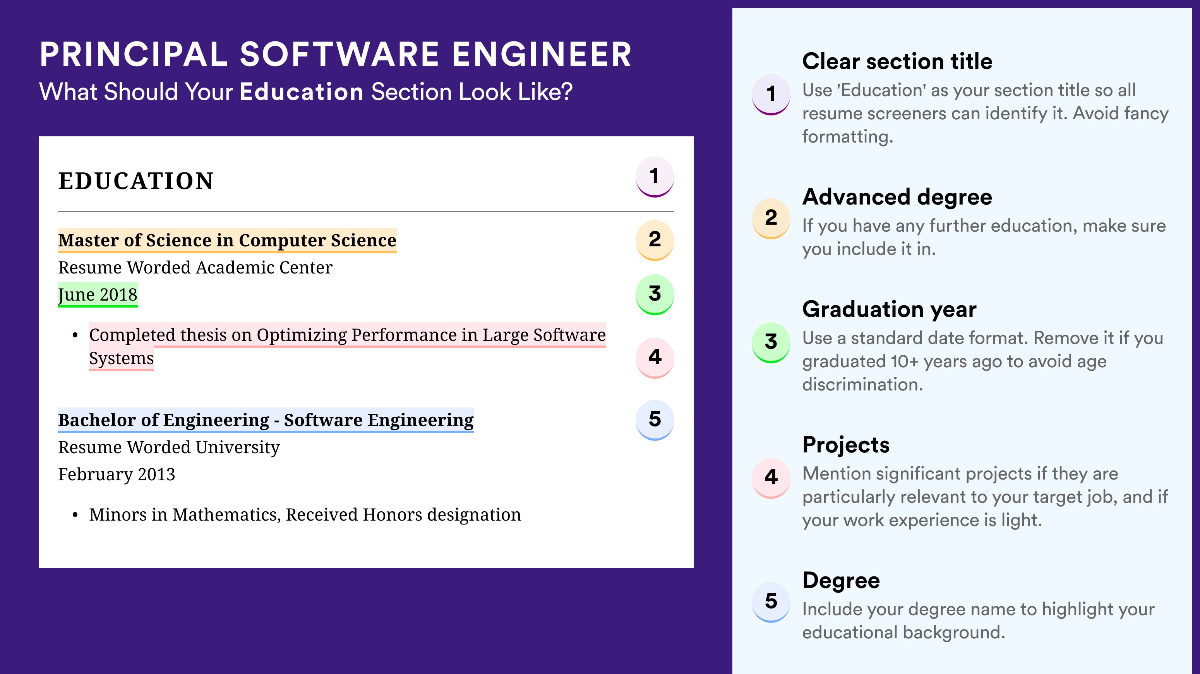Click the highlighted Master of Science in Computer Science

point(227,241)
